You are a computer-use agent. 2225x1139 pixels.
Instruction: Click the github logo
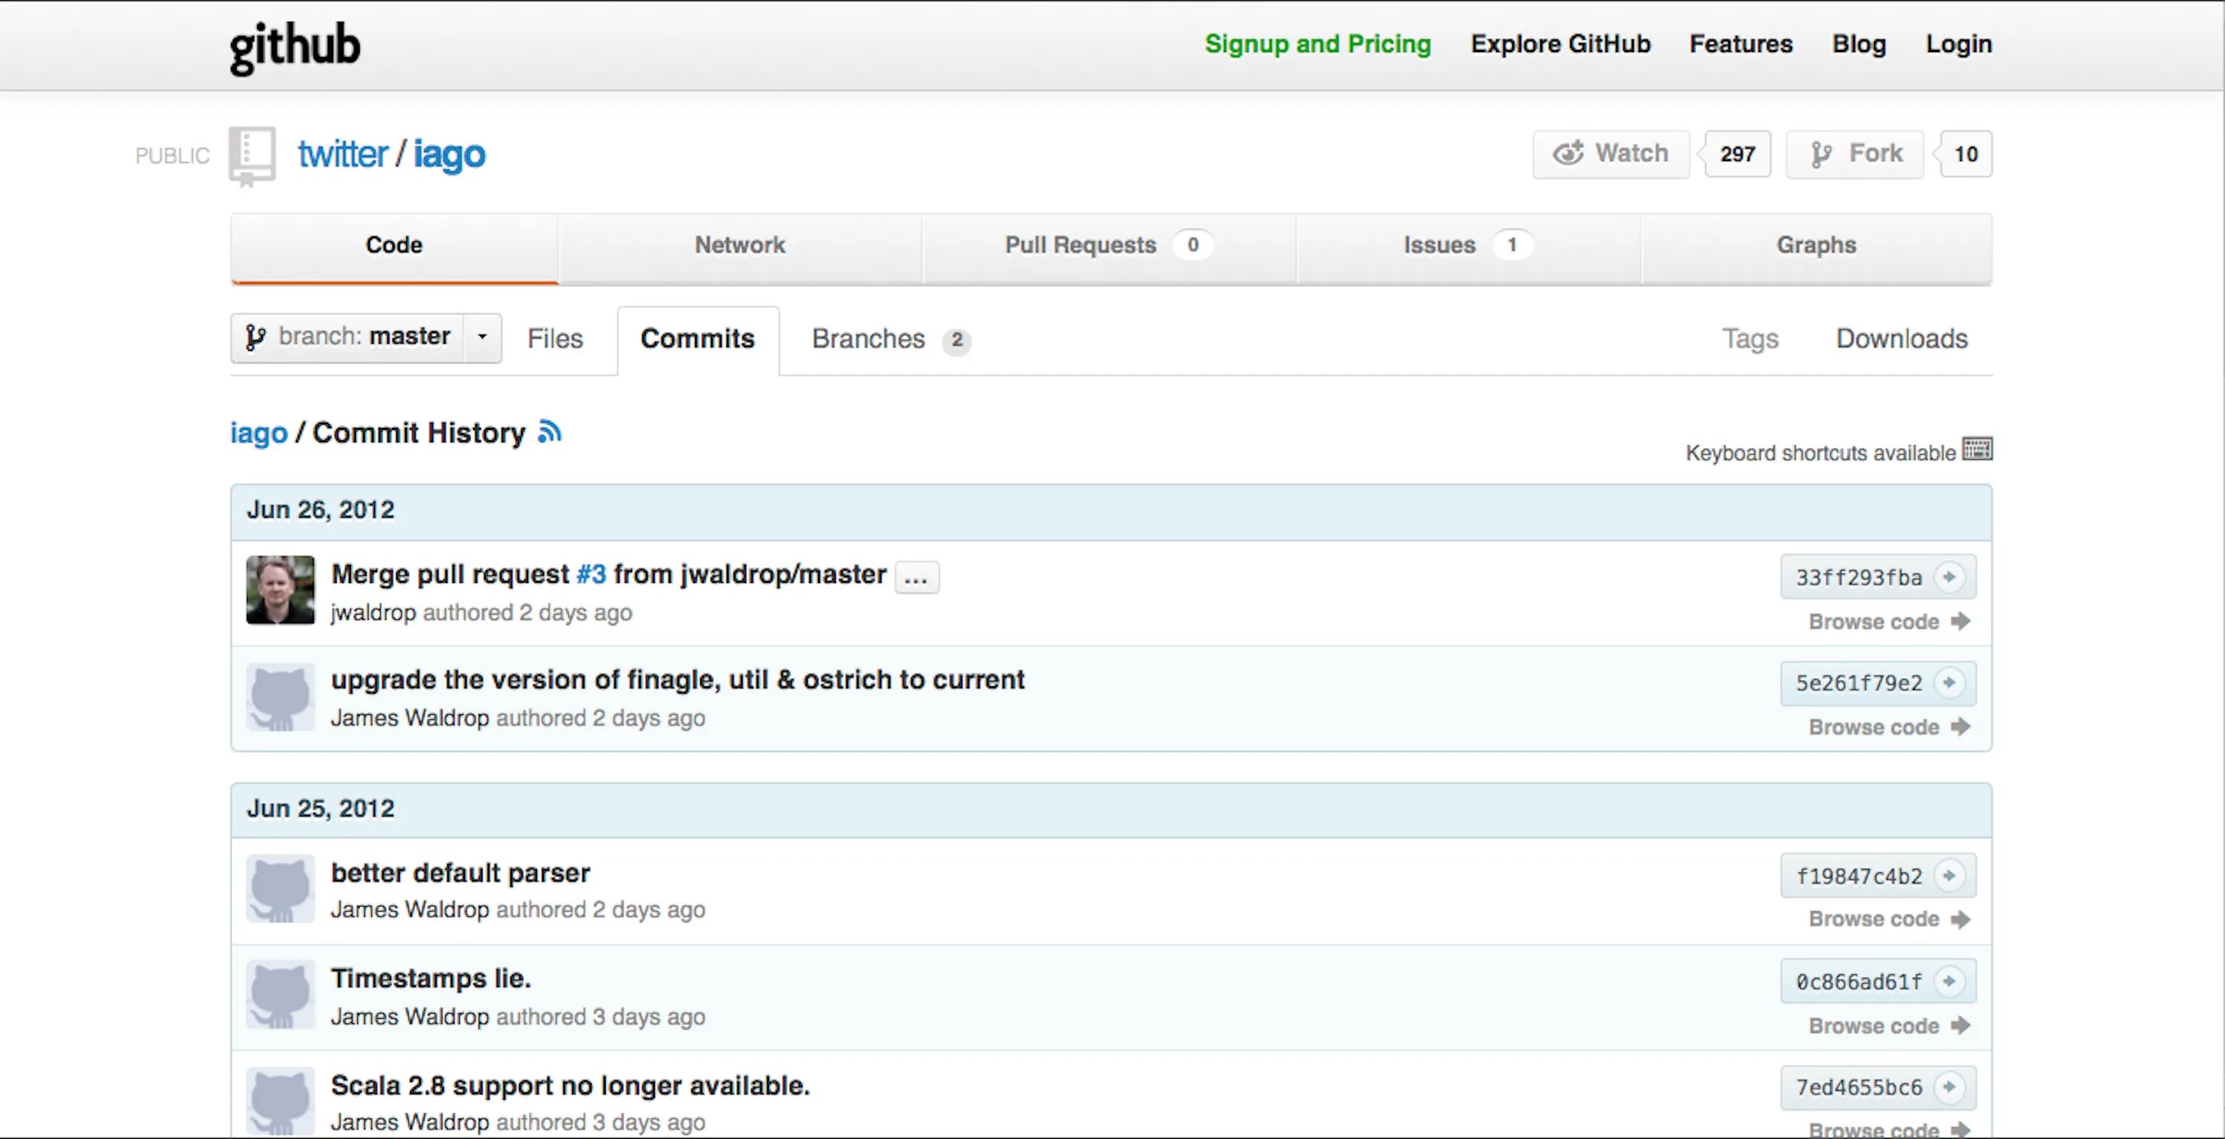294,47
